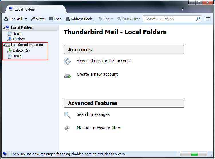Click the Local Folders tab computer icon
The image size is (215, 159).
[11, 9]
